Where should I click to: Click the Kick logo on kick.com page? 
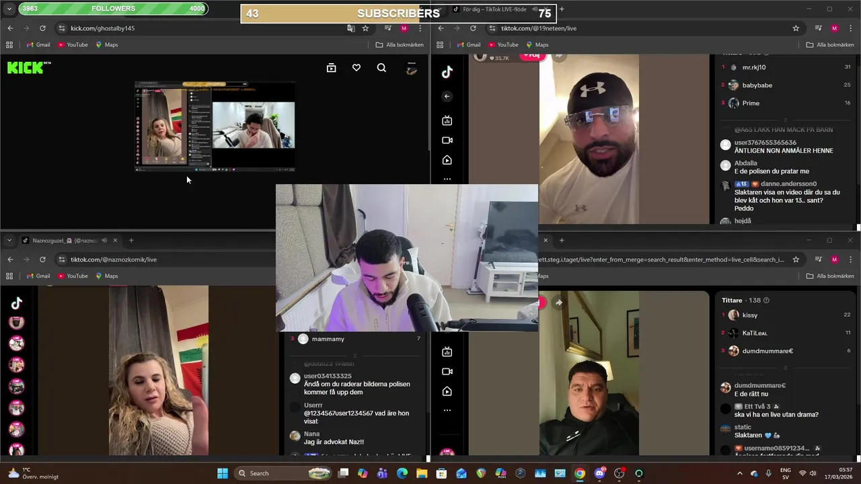[29, 67]
